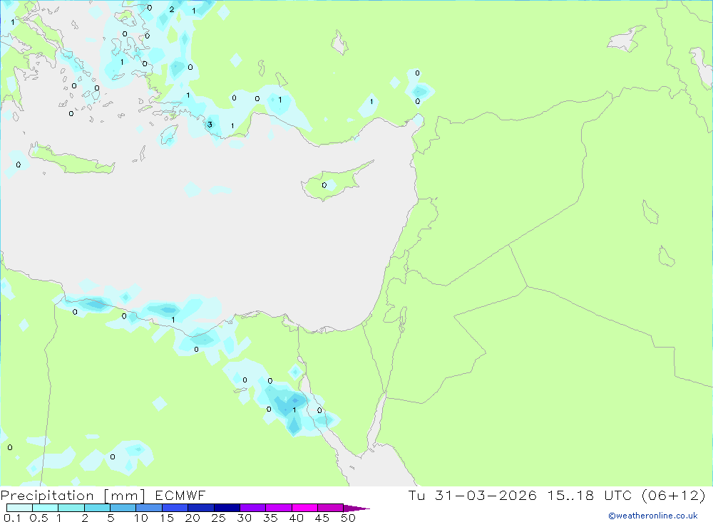Select the "Precipitation [mm]" title text

point(73,496)
